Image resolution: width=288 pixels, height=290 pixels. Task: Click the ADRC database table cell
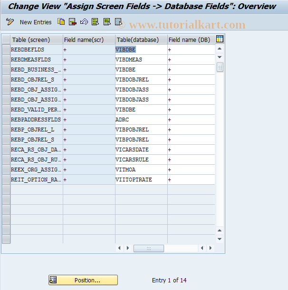tap(141, 120)
